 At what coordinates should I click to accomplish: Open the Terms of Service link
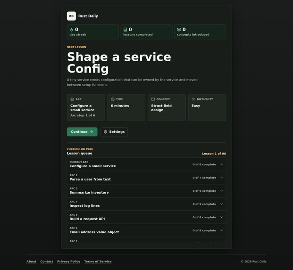click(98, 262)
